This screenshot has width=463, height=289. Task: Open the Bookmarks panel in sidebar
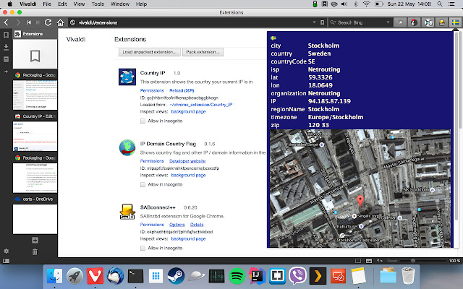coord(6,35)
